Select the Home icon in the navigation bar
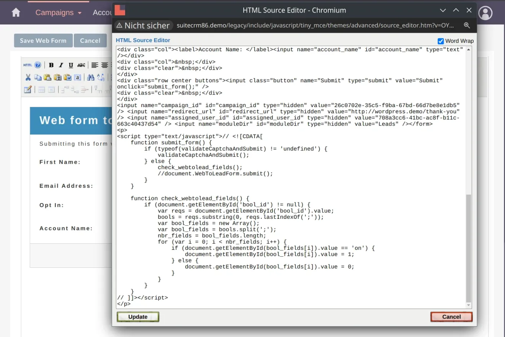505x337 pixels. coord(15,12)
